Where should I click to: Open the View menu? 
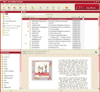11,4
